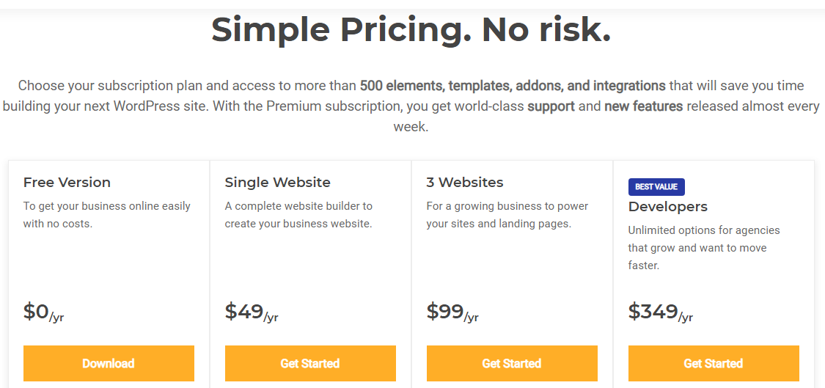
Task: Click the Single Website plan heading
Action: 277,183
